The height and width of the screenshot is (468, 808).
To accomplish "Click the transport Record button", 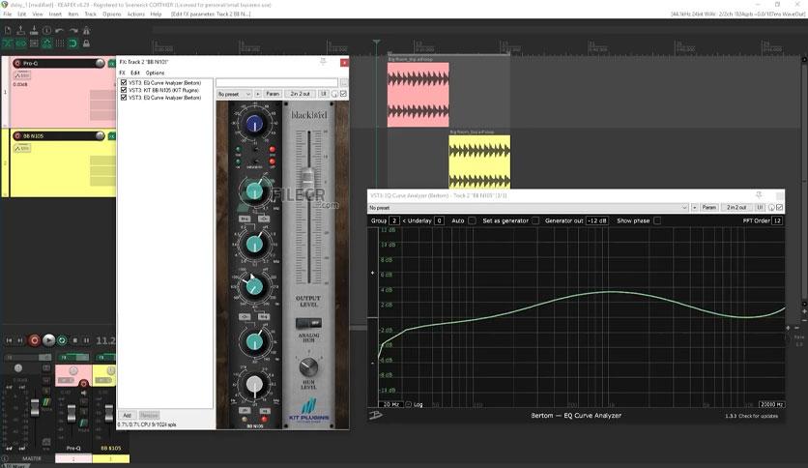I will tap(35, 340).
